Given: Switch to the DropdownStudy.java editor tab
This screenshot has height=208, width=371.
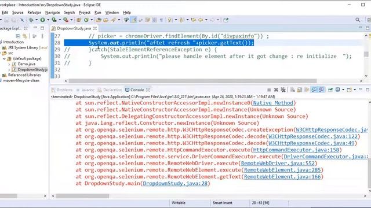Looking at the screenshot, I should coord(74,28).
